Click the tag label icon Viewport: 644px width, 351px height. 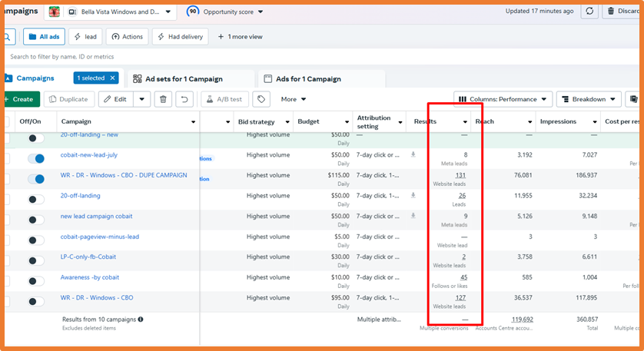tap(261, 99)
